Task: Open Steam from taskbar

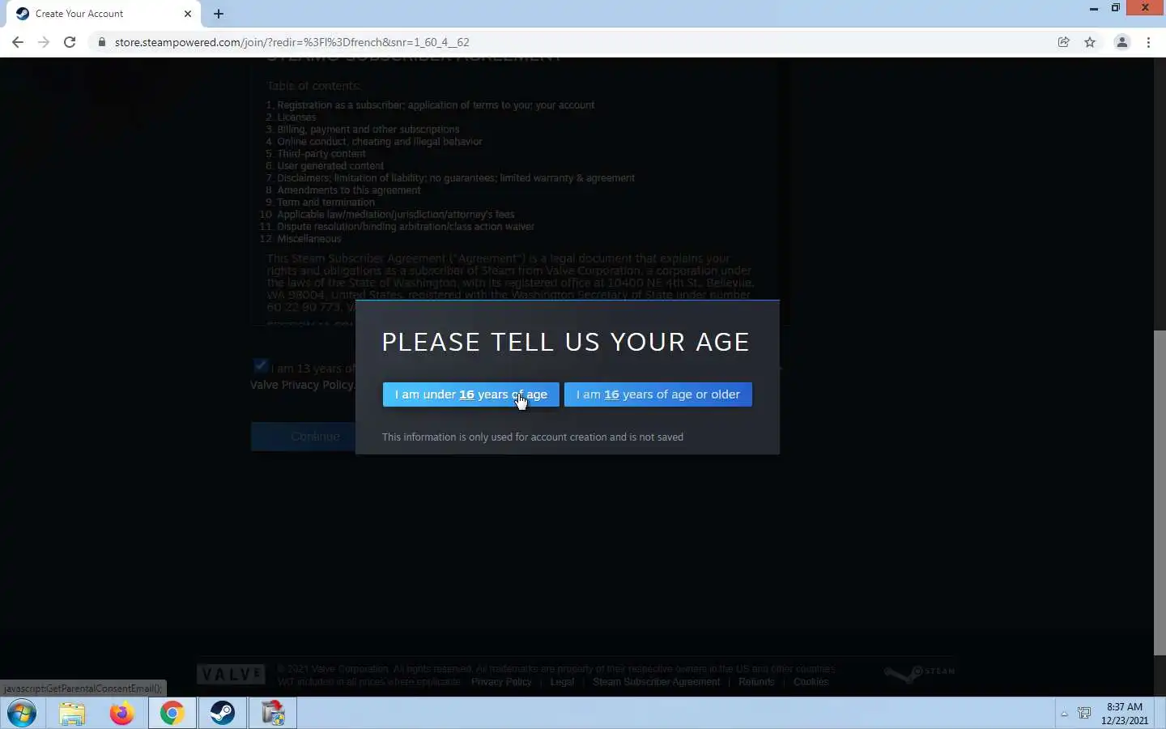Action: pyautogui.click(x=223, y=714)
